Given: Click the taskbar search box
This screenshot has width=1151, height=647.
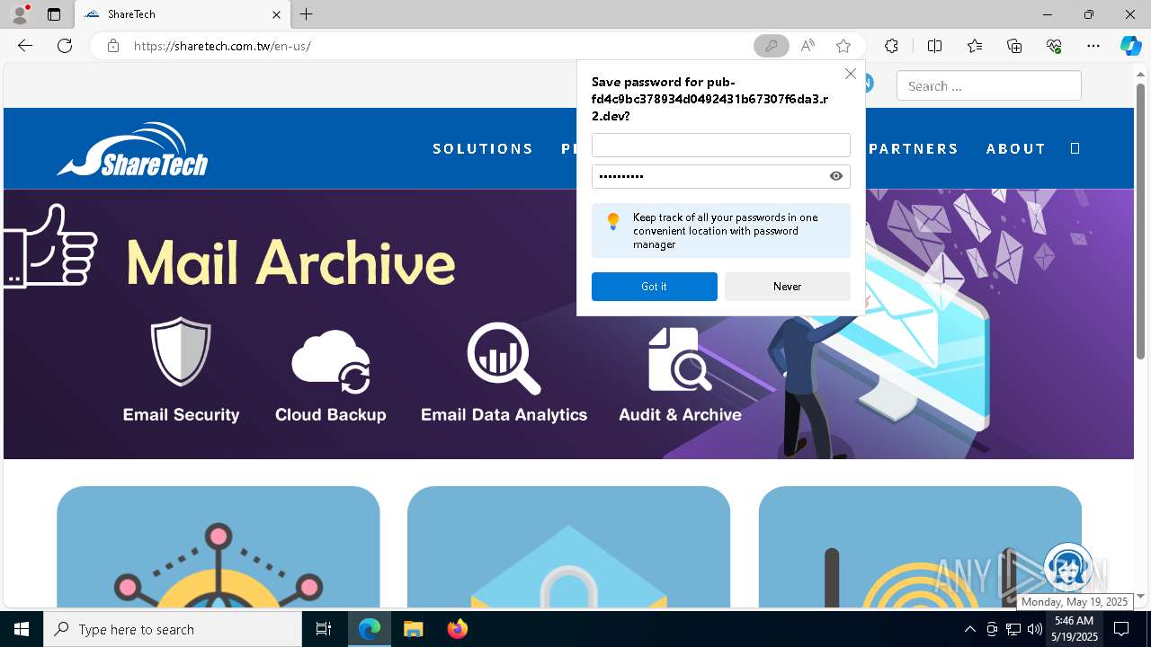Looking at the screenshot, I should (x=173, y=629).
